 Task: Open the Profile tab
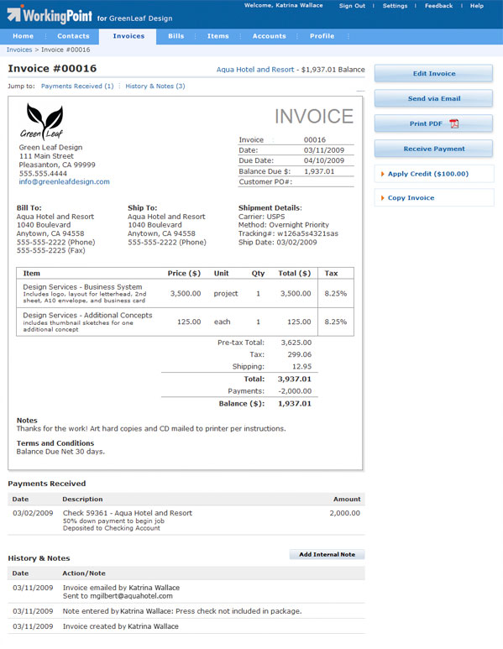click(322, 36)
